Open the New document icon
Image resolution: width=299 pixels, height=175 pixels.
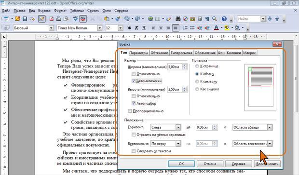tap(6, 19)
